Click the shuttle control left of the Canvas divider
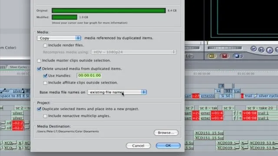 [x=192, y=48]
